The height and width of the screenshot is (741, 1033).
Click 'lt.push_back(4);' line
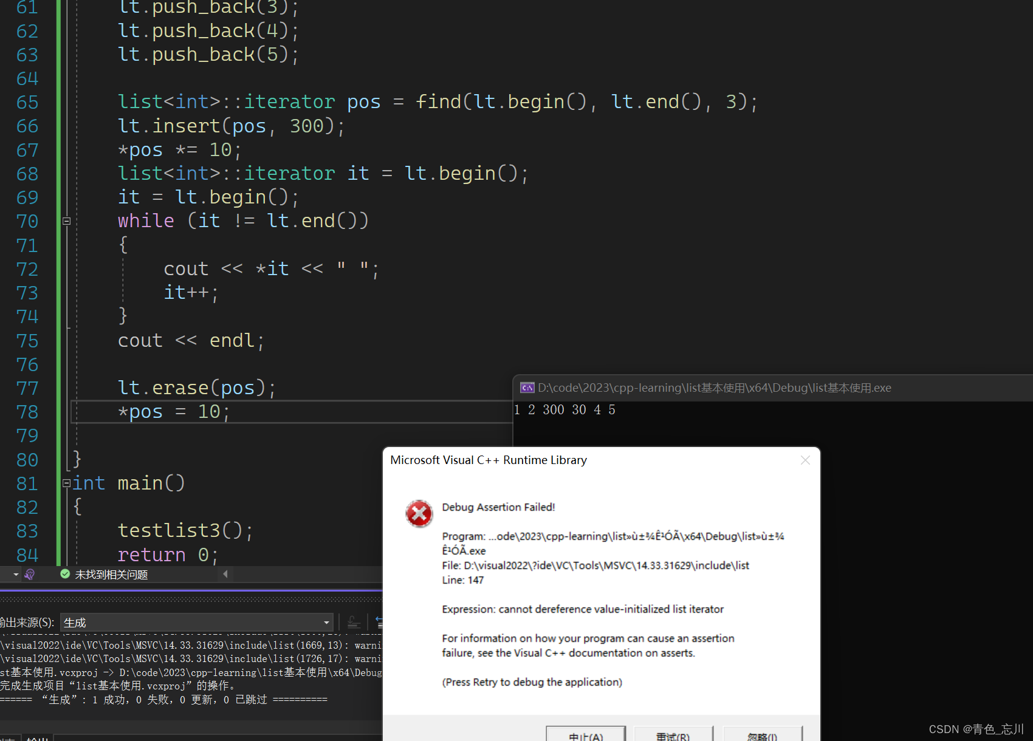click(x=208, y=31)
